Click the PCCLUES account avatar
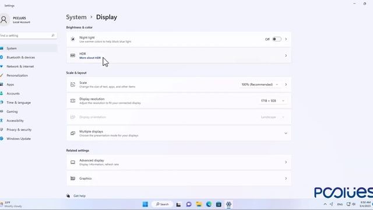 [x=4, y=20]
